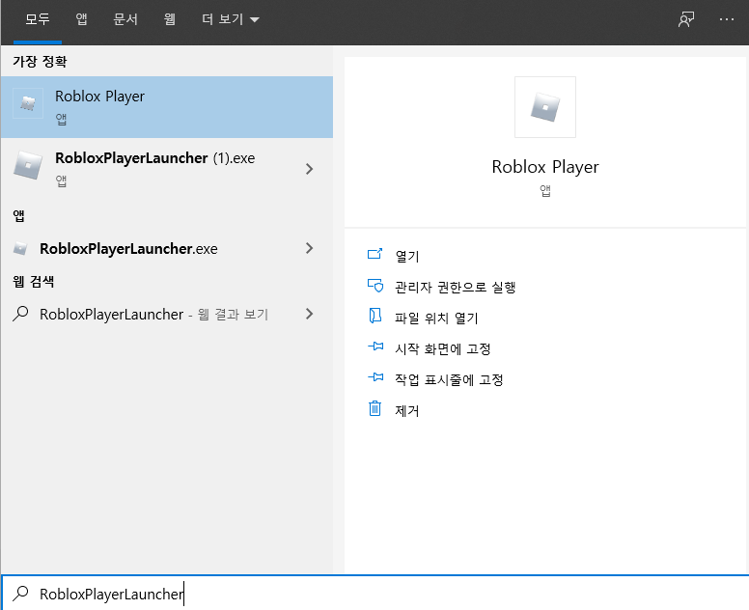
Task: Click the pin to Start icon
Action: (375, 347)
